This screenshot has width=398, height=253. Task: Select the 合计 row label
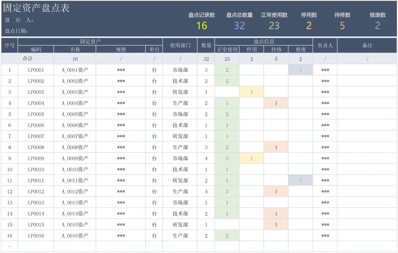(x=27, y=59)
